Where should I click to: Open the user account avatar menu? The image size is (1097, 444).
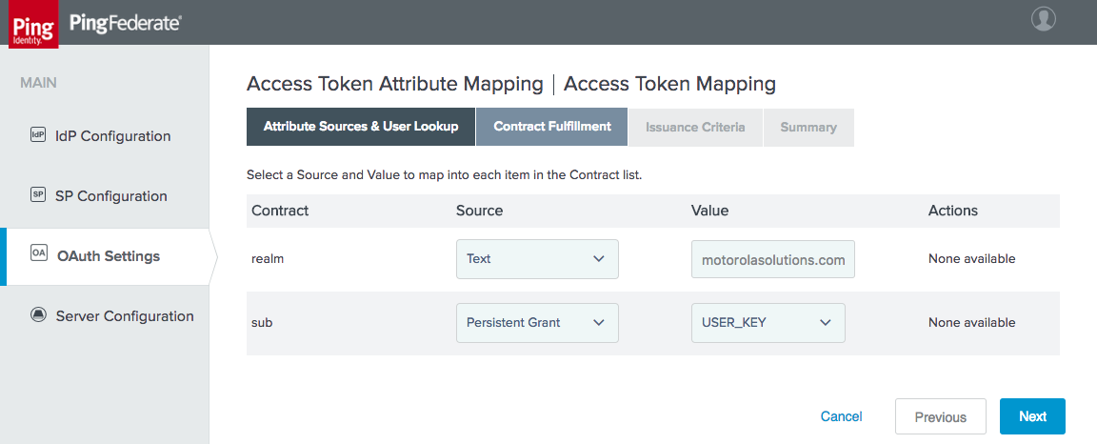point(1043,19)
